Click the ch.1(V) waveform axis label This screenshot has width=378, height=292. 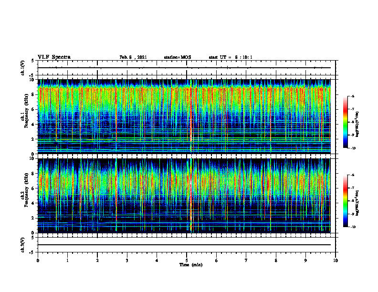tap(22, 68)
